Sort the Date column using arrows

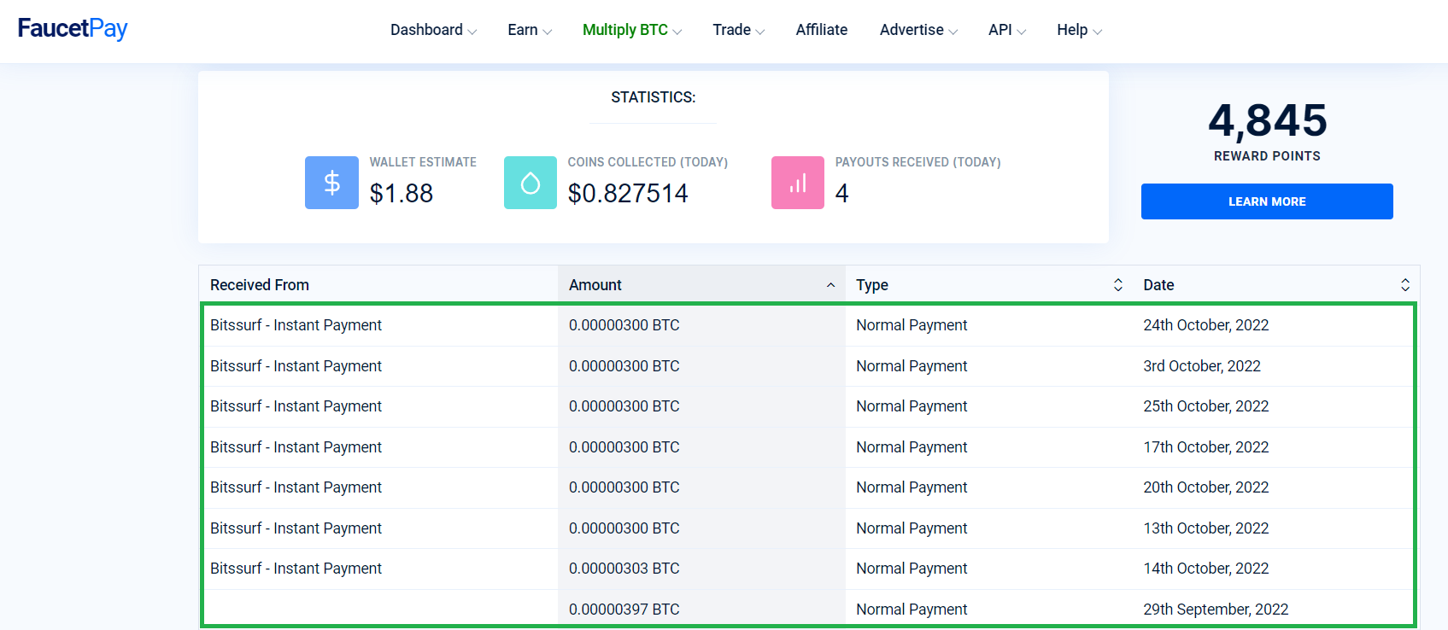tap(1405, 285)
